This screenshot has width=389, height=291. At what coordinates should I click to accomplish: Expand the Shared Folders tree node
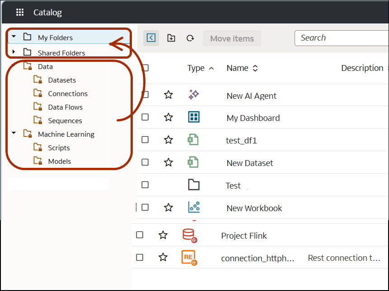point(13,53)
